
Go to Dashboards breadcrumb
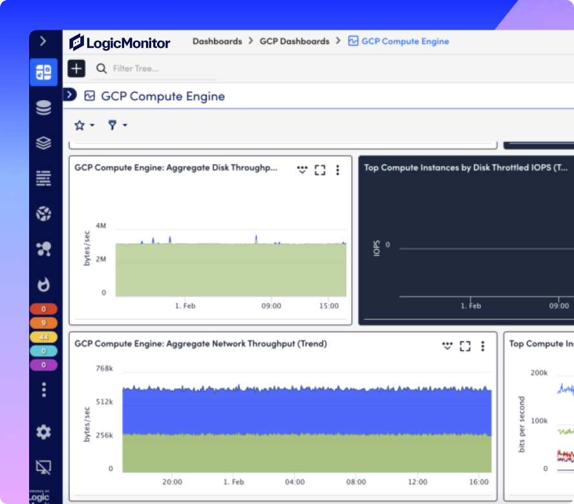[x=217, y=41]
